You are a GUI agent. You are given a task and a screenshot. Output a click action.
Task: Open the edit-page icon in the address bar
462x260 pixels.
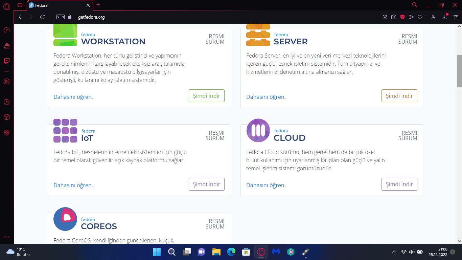tap(385, 17)
